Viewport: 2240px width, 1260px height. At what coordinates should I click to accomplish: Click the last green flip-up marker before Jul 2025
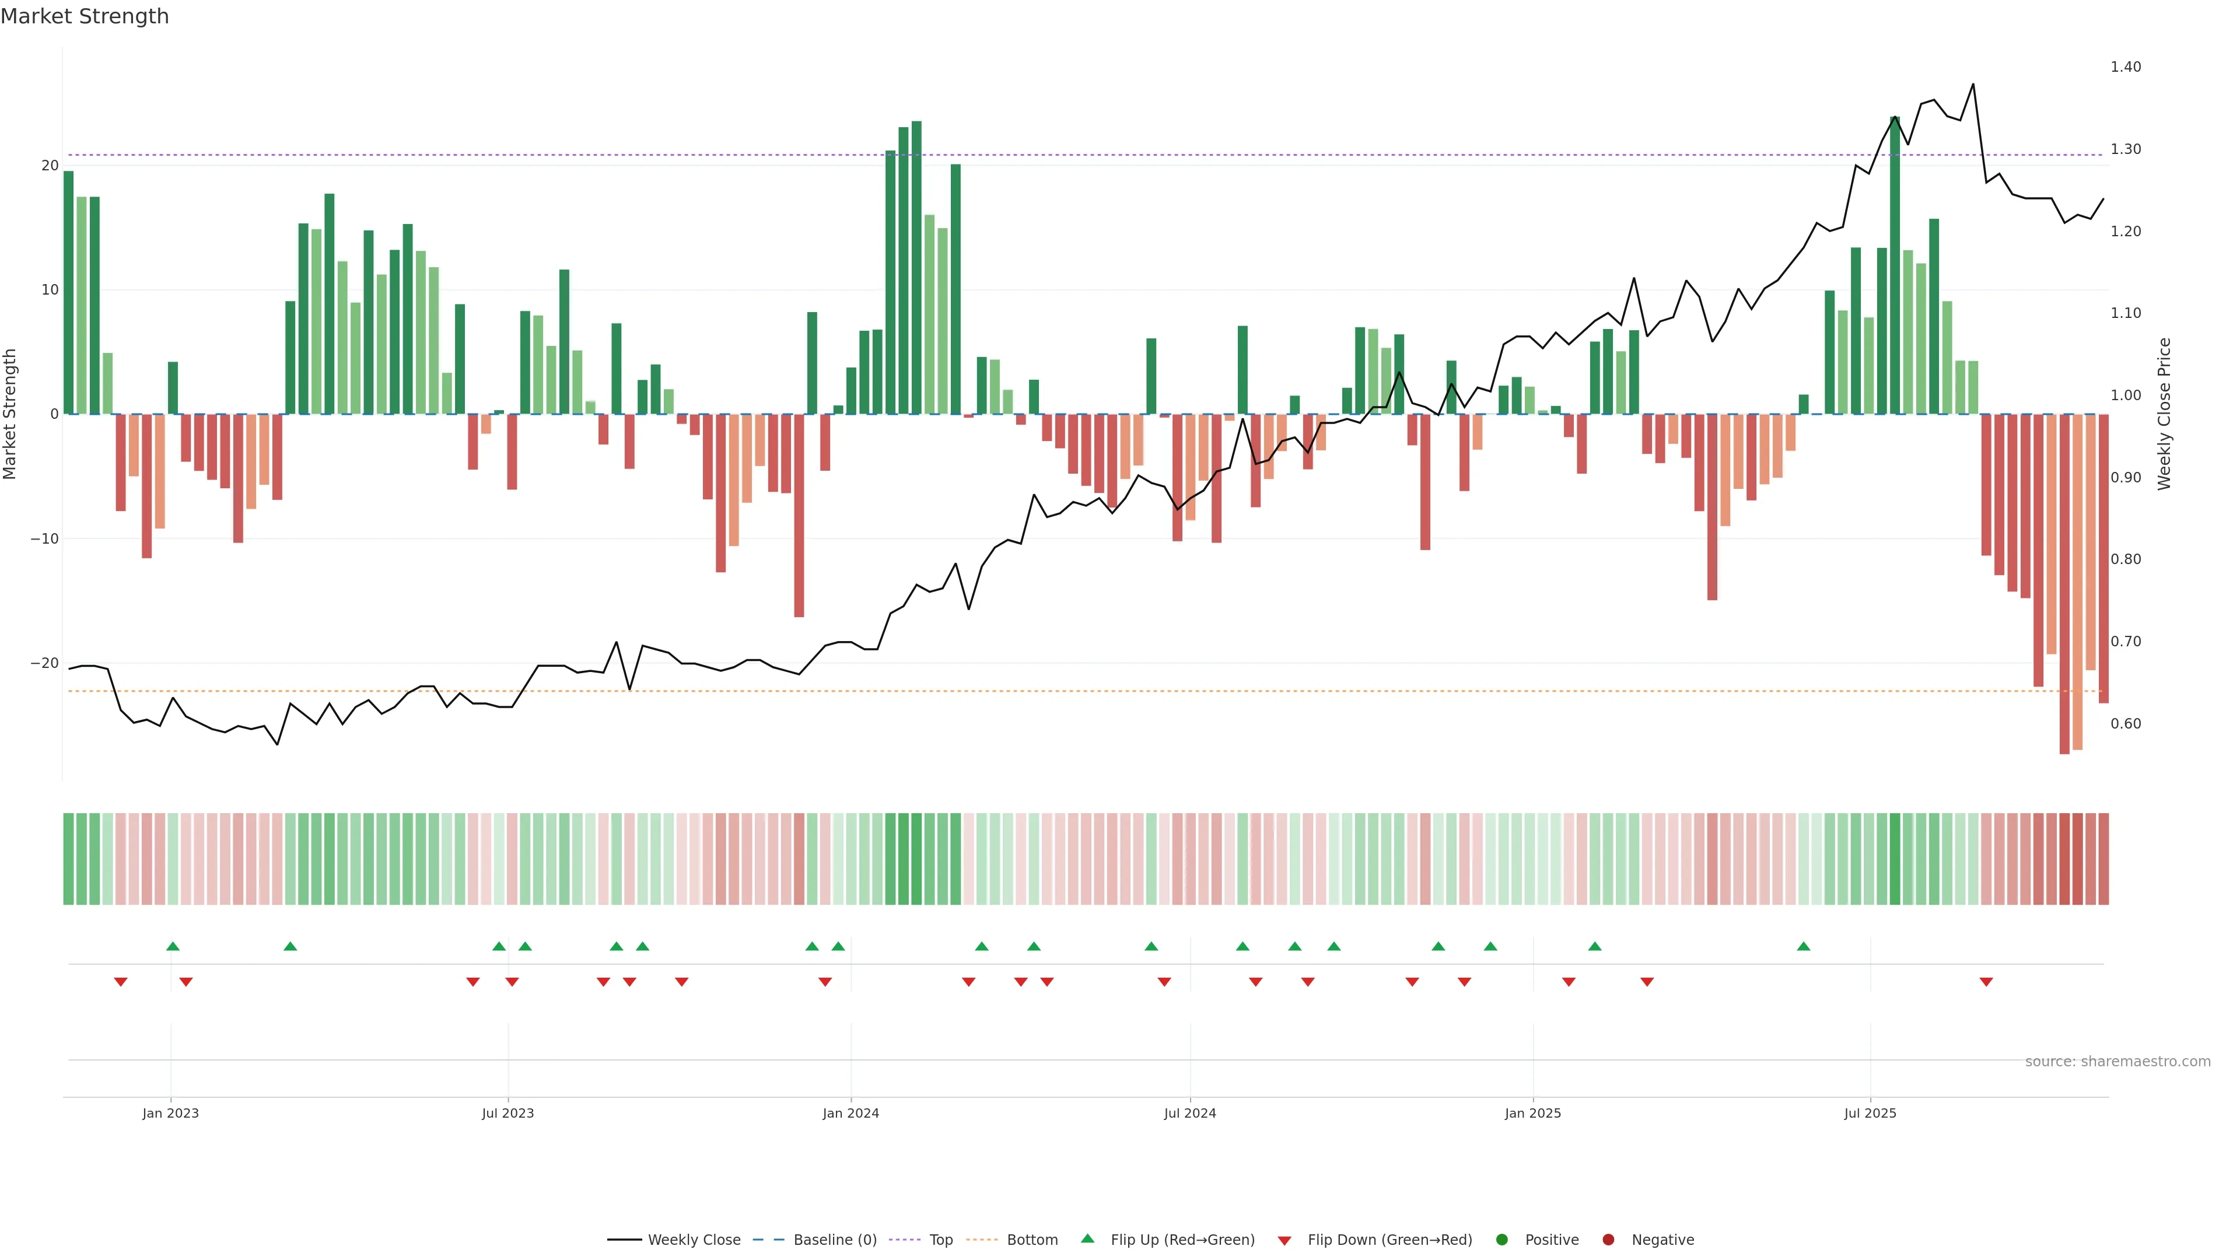[x=1804, y=946]
